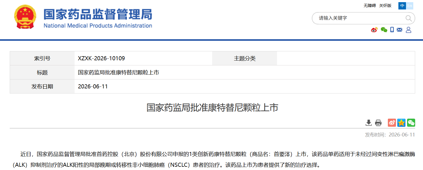This screenshot has height=170, width=423.
Task: Click the large article headline
Action: point(212,108)
